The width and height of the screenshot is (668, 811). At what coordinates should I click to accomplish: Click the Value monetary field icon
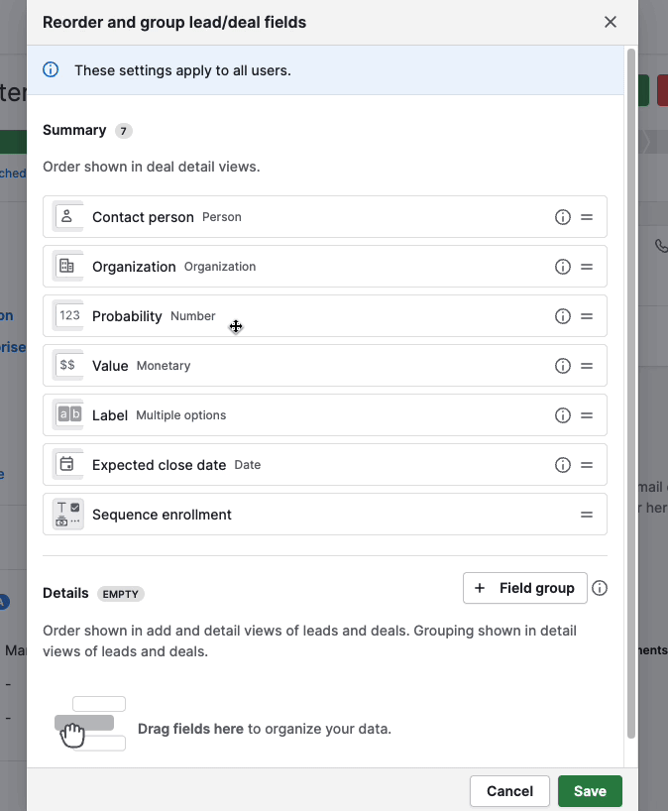(68, 365)
